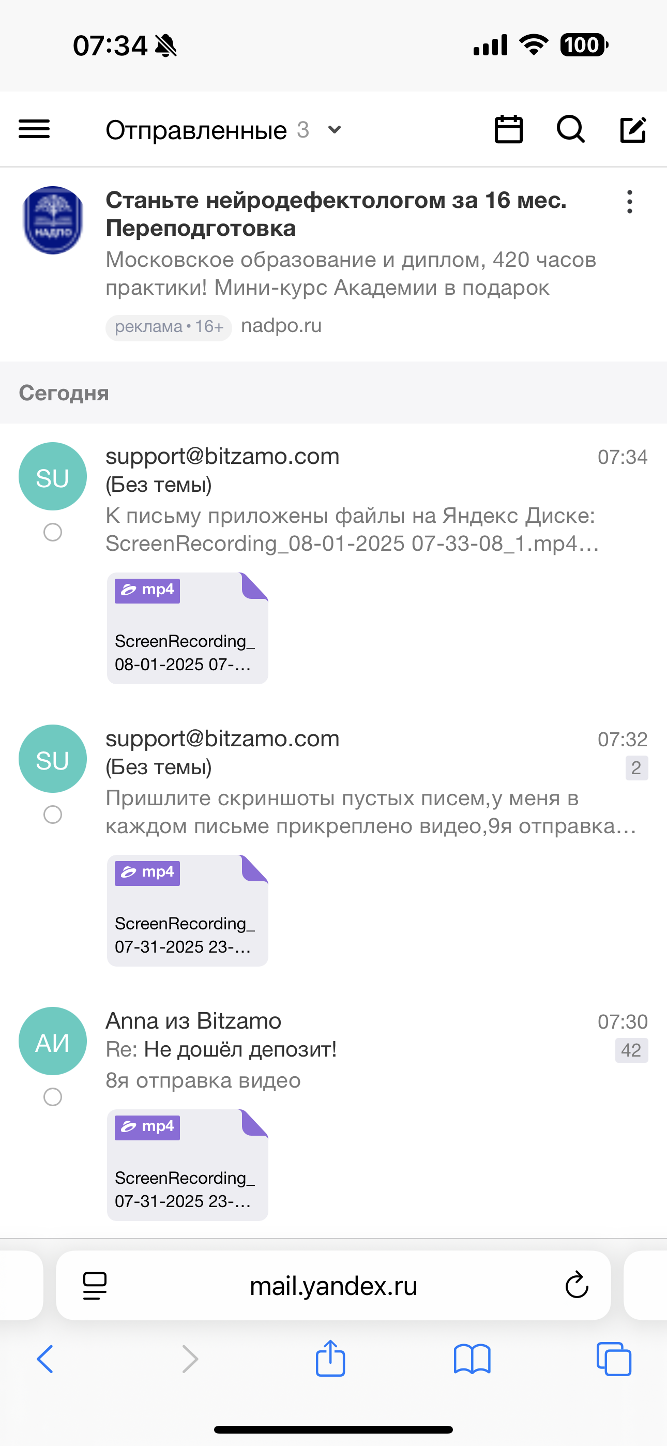Expand the 42-message thread counter
The image size is (667, 1446).
(x=631, y=1050)
